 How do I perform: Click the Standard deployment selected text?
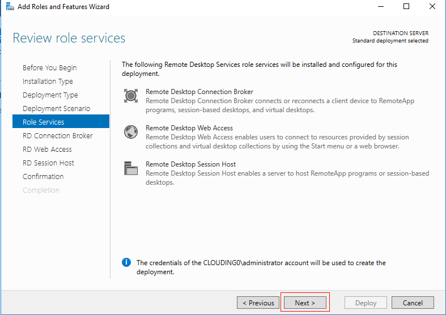[x=390, y=41]
